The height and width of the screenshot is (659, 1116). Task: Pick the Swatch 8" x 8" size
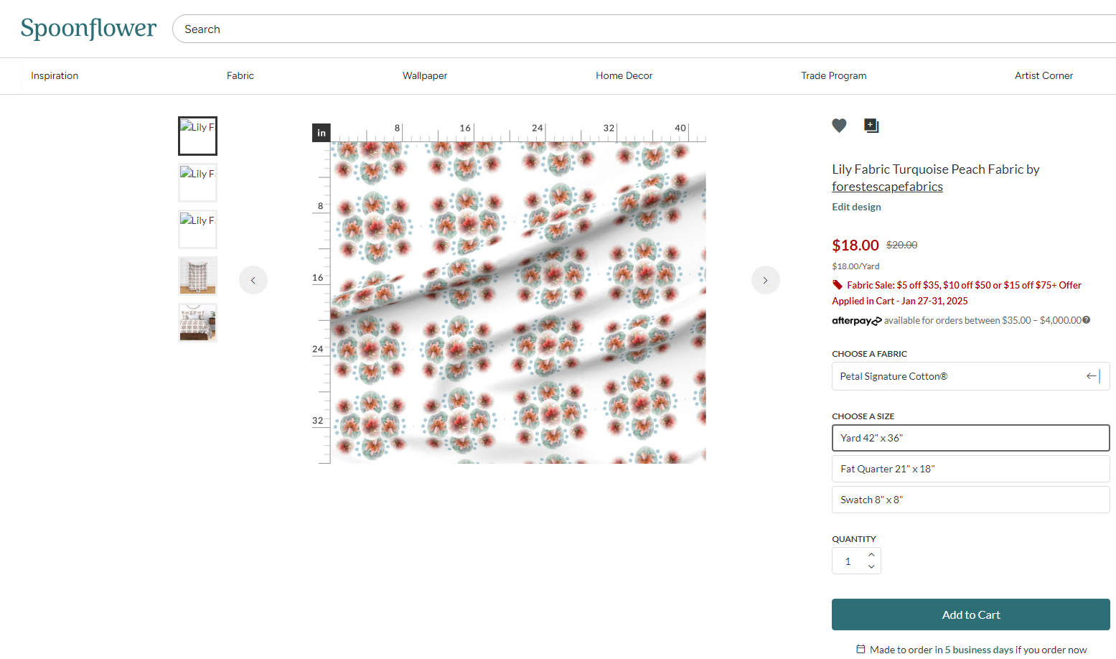(x=970, y=500)
